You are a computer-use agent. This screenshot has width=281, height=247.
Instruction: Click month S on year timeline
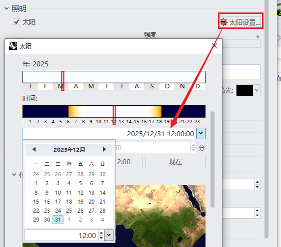152,86
